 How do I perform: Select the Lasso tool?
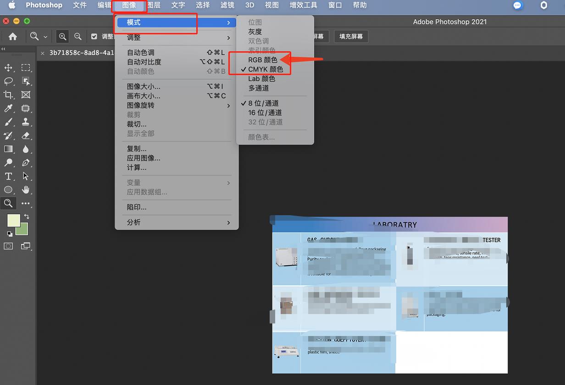[8, 81]
